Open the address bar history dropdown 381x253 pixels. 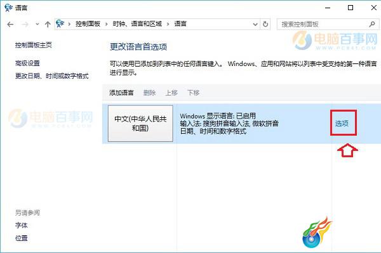(x=255, y=24)
